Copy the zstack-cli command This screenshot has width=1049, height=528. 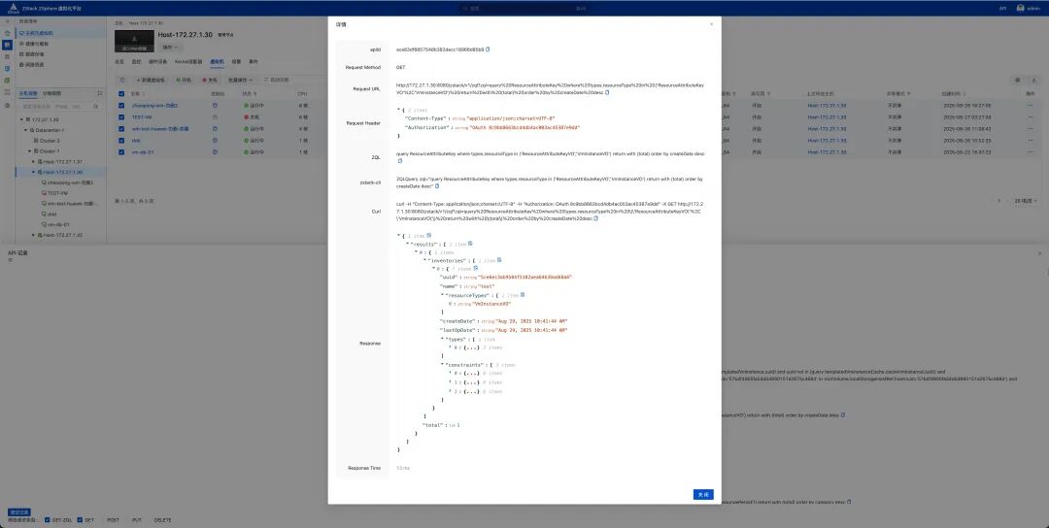click(437, 185)
